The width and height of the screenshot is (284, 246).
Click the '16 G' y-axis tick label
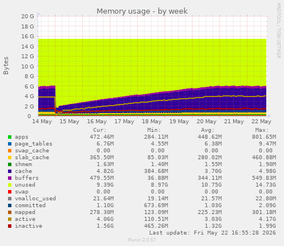click(x=27, y=37)
